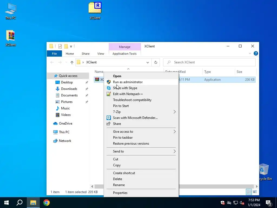
Task: Open the Home ribbon tab
Action: (70, 54)
